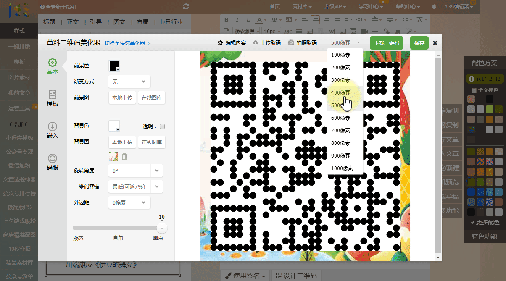
Task: Open the 旋转角度 dropdown showing 0°
Action: tap(135, 171)
